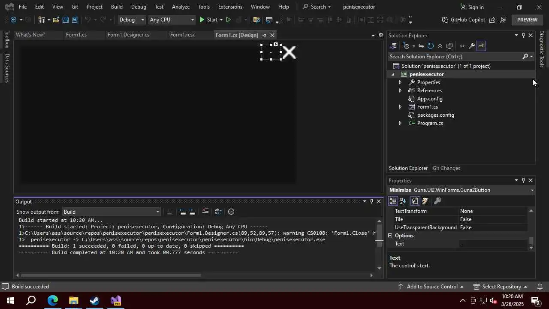This screenshot has width=549, height=309.
Task: Toggle Preview Selected Items in Solution Explorer
Action: [481, 46]
